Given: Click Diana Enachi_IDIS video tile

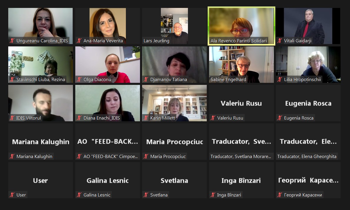Looking at the screenshot, I should point(108,103).
